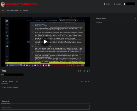Open the user account icon menu
137x111 pixels.
click(125, 4)
